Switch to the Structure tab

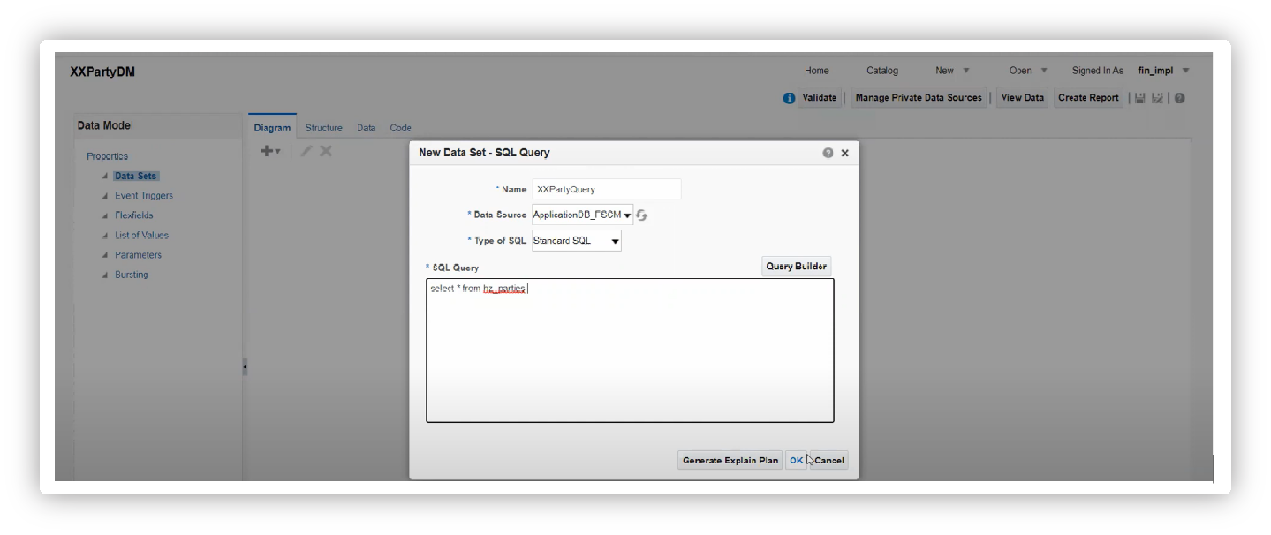[x=323, y=127]
